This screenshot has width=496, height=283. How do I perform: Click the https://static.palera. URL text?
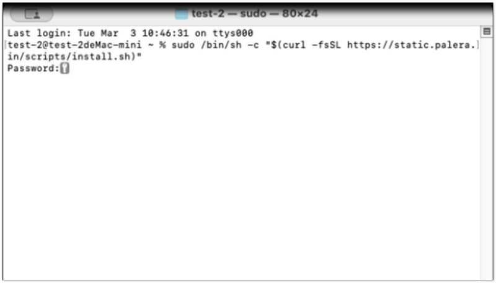[x=411, y=45]
